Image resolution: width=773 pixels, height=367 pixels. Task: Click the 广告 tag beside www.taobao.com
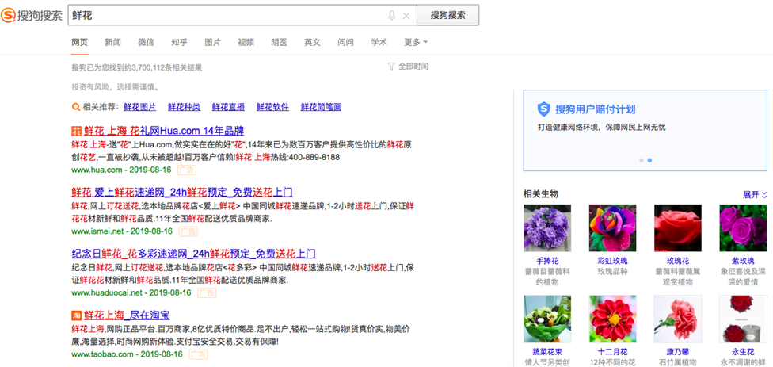point(199,354)
